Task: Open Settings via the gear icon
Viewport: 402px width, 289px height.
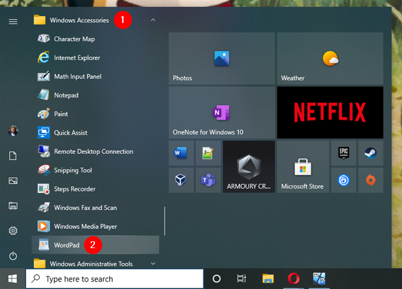Action: 13,231
